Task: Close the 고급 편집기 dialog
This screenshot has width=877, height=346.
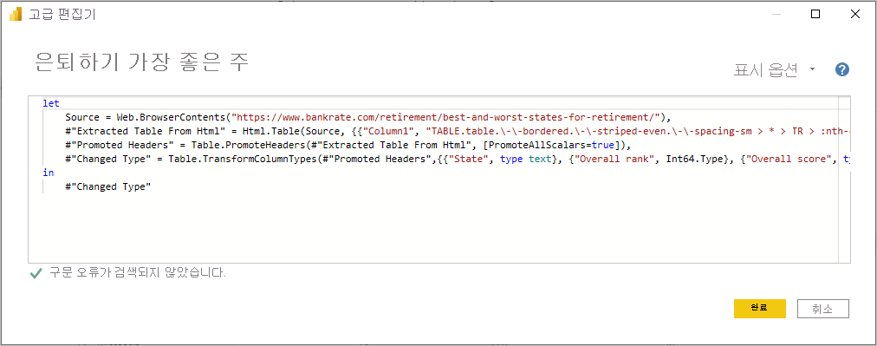Action: [855, 15]
